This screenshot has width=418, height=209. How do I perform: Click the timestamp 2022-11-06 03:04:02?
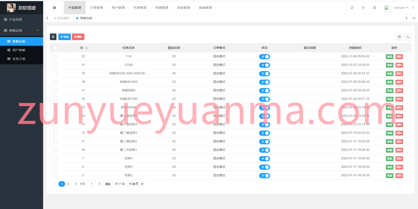[355, 56]
